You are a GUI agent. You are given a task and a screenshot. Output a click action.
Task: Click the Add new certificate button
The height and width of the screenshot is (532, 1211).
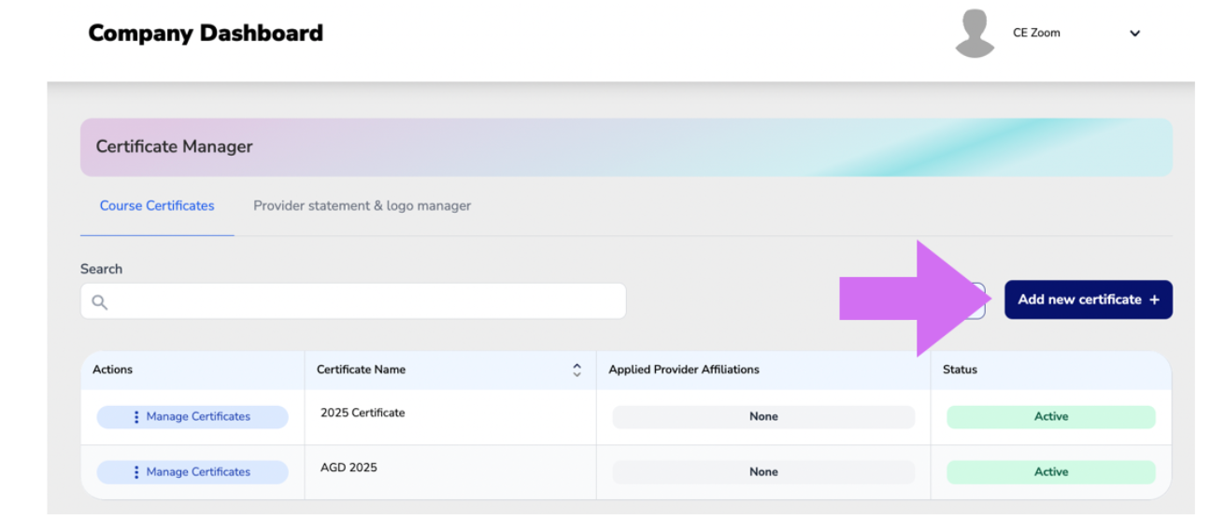[x=1089, y=300]
